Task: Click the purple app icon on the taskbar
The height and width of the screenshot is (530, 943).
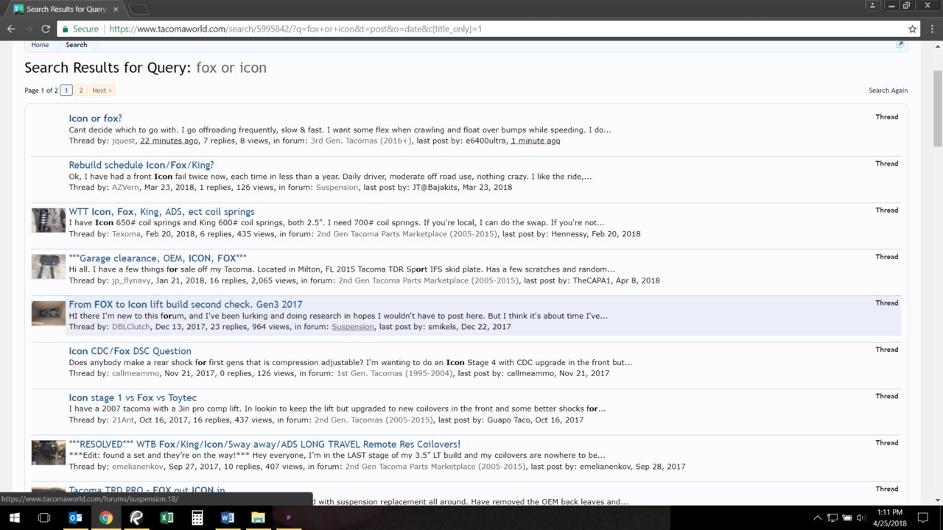Action: pyautogui.click(x=288, y=517)
